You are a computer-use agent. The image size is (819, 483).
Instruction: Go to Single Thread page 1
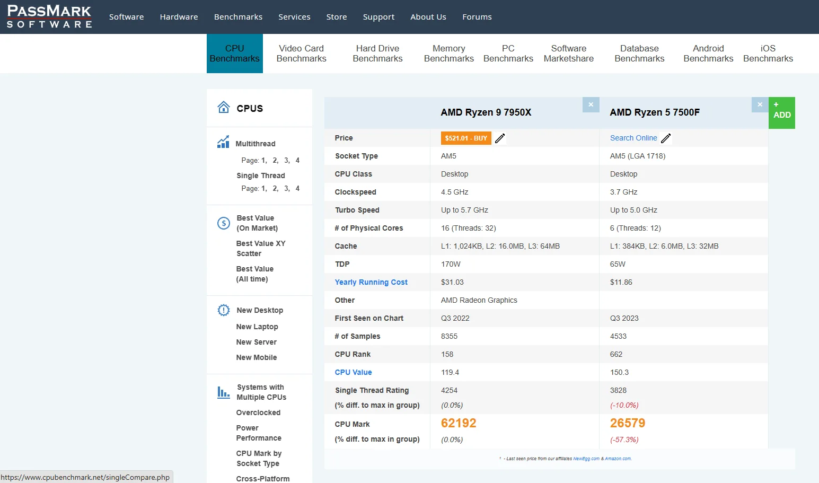tap(263, 188)
